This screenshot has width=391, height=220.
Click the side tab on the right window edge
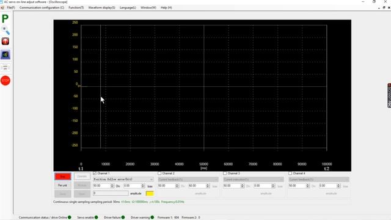point(389,95)
